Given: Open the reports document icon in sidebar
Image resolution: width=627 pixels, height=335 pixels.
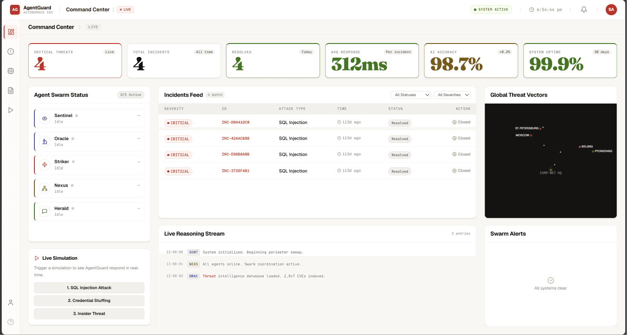Looking at the screenshot, I should coord(11,90).
